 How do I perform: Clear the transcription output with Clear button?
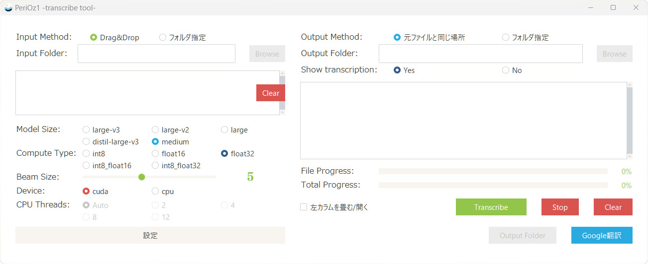tap(613, 207)
